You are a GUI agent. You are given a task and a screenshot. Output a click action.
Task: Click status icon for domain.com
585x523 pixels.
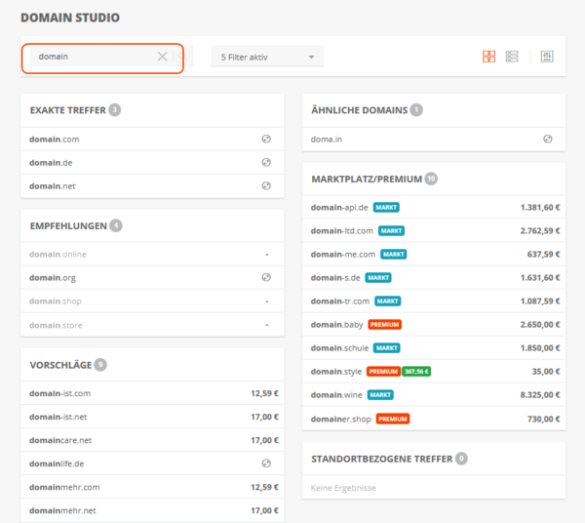(x=266, y=139)
